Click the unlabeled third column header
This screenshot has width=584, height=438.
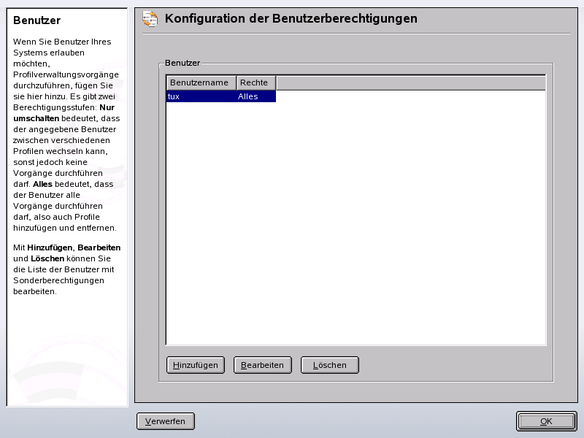[x=411, y=82]
